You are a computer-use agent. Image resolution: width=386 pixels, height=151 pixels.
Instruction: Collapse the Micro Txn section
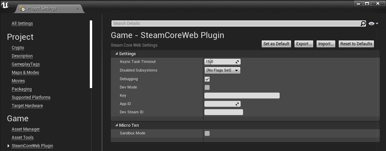[116, 125]
